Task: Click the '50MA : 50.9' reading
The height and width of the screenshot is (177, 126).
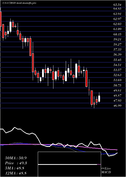Action: tap(16, 158)
